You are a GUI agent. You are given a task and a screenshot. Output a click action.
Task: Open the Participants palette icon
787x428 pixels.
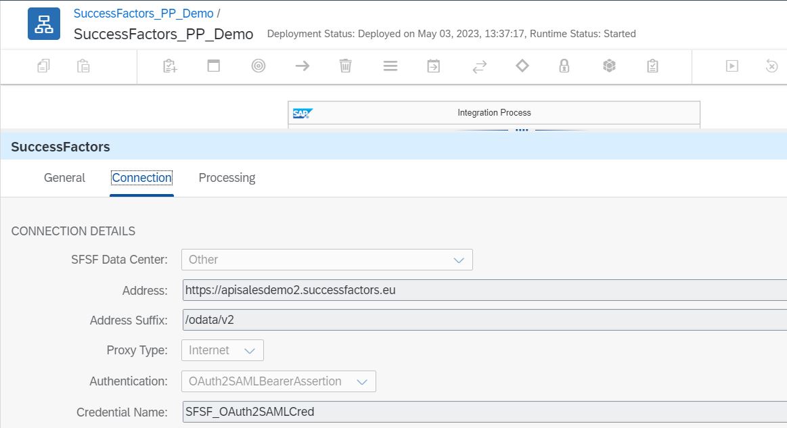pyautogui.click(x=170, y=66)
